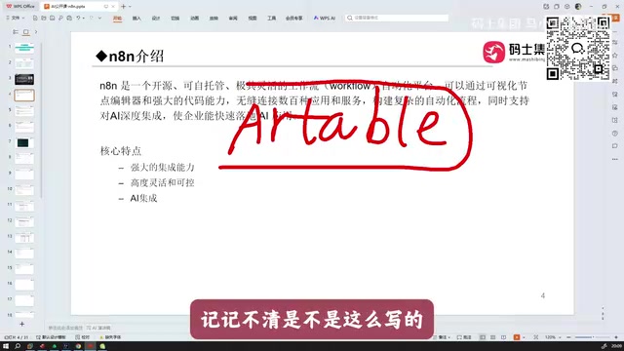This screenshot has height=351, width=624.
Task: Switch to normal view icon in status bar
Action: pos(483,337)
